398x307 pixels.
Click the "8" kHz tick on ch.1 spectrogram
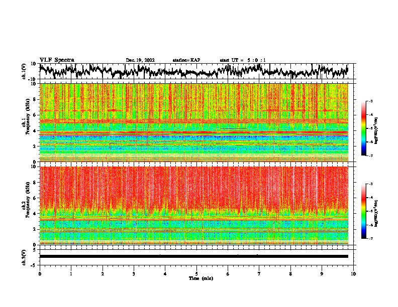pos(35,99)
